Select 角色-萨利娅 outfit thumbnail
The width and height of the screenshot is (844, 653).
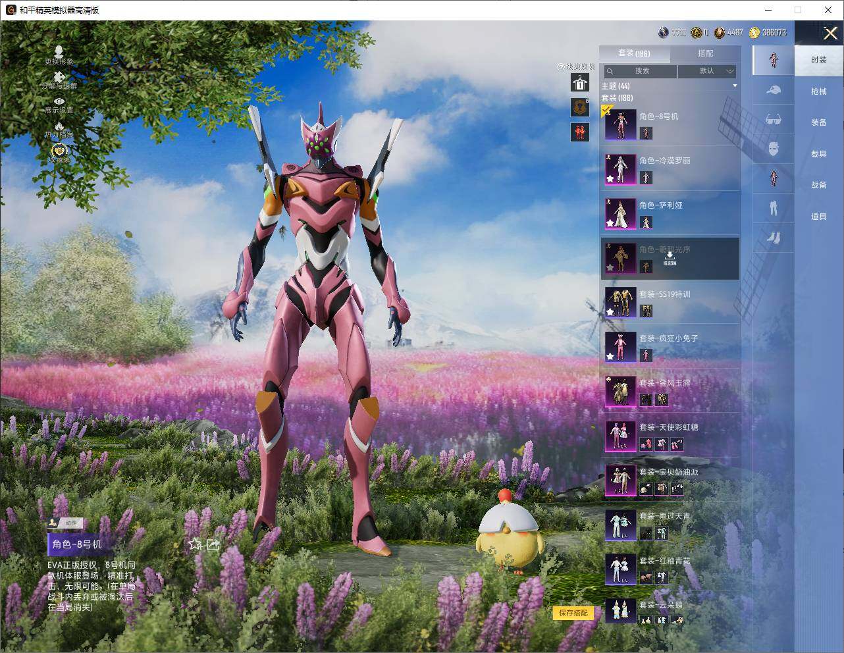621,213
